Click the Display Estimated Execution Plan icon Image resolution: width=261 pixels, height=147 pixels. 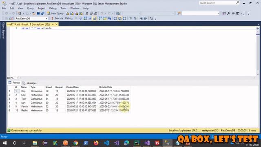point(85,18)
